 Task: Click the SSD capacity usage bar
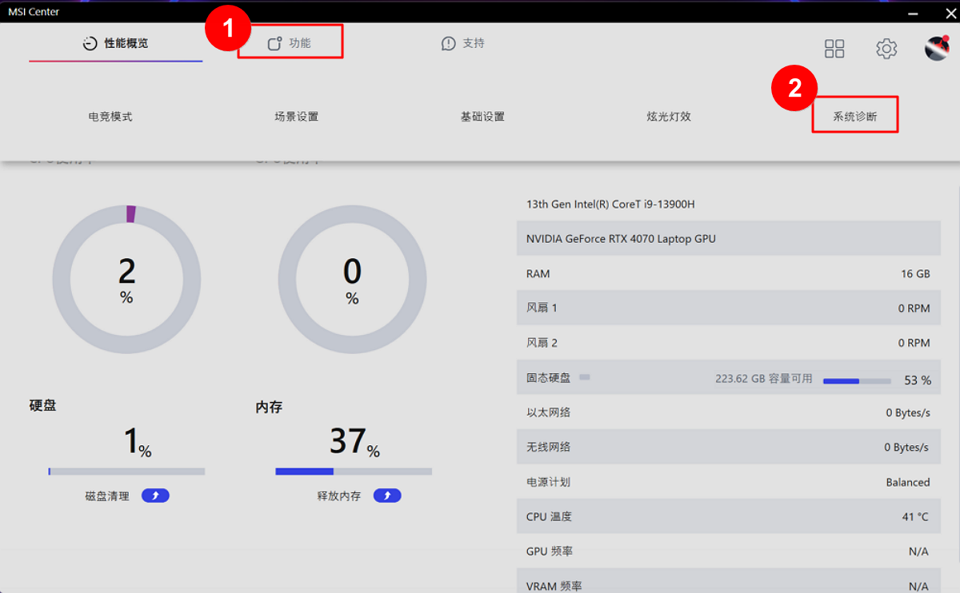pos(857,381)
